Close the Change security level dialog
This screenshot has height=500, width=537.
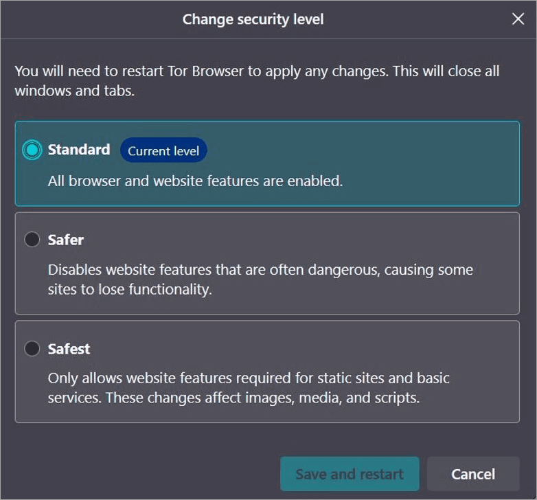pos(518,19)
